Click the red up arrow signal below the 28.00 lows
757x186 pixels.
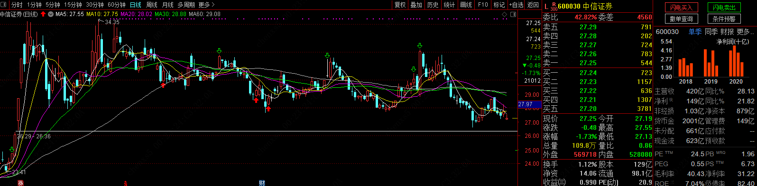268,109
